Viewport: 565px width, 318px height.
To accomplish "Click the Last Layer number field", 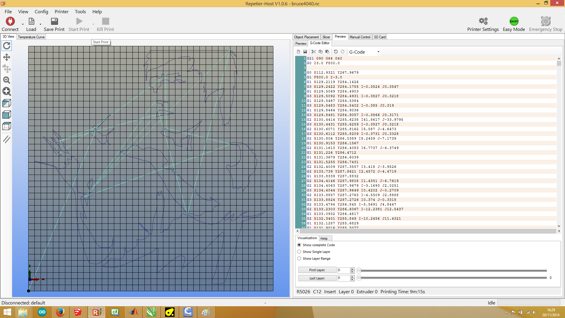I will [344, 278].
